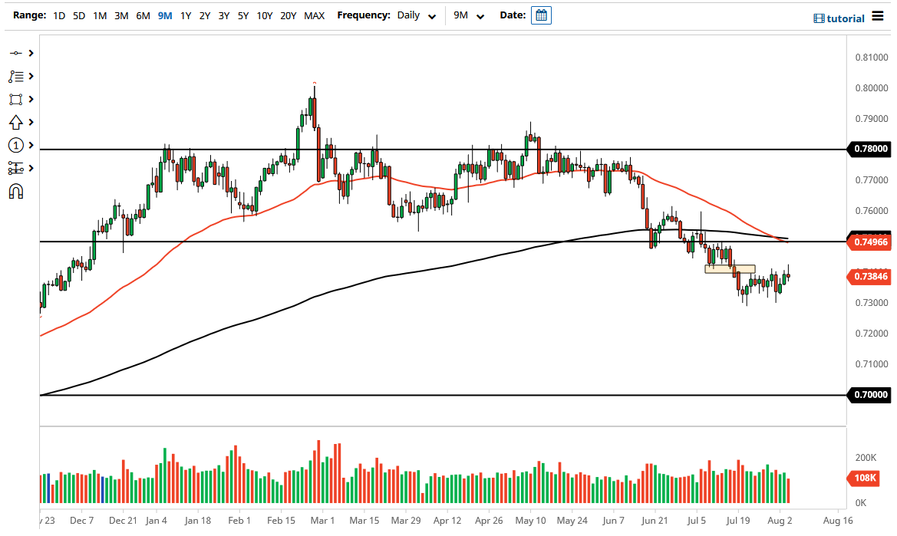Set range to 5Y

[243, 15]
